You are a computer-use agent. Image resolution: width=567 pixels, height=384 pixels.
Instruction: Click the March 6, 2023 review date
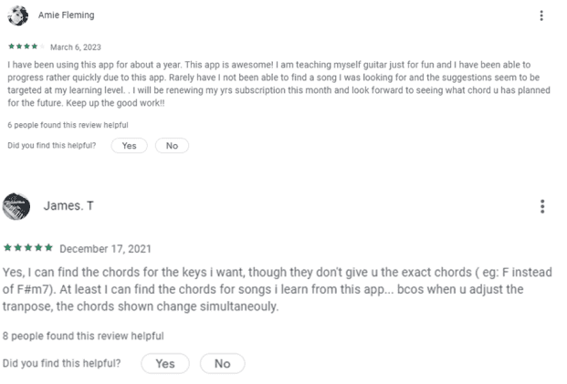tap(76, 47)
